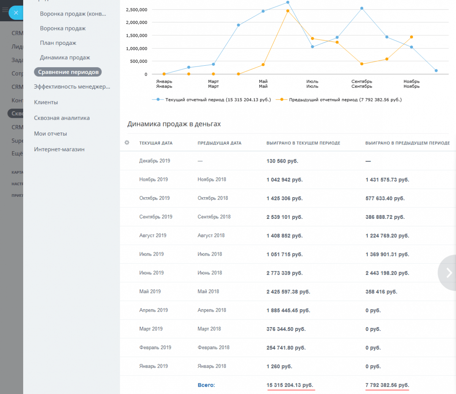This screenshot has width=456, height=394.
Task: Open table settings gear icon
Action: pos(127,142)
